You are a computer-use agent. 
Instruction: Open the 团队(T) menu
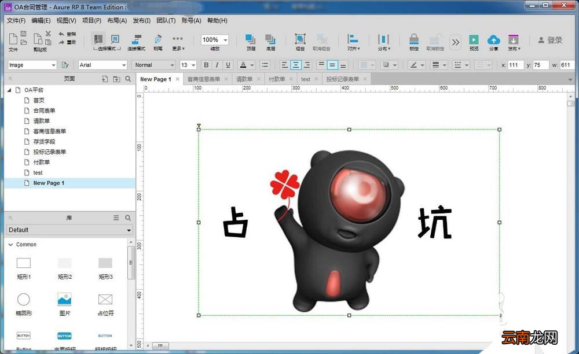pos(166,21)
